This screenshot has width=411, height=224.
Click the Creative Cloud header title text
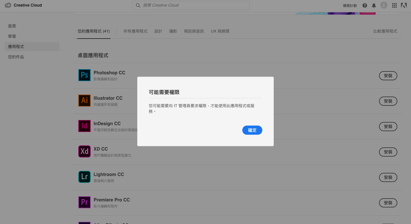(28, 5)
